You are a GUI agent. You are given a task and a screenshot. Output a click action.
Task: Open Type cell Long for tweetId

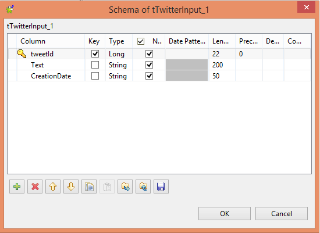(x=119, y=54)
